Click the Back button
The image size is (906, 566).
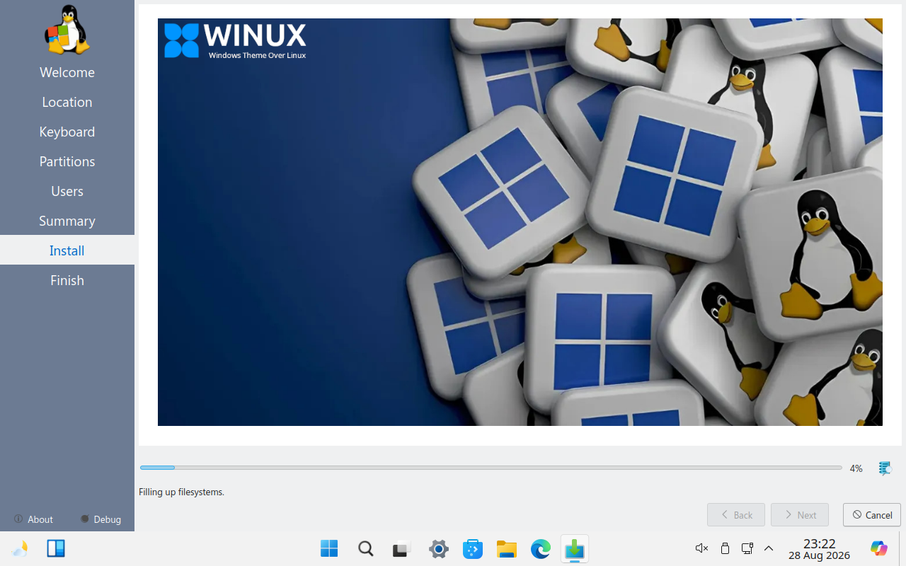[736, 515]
